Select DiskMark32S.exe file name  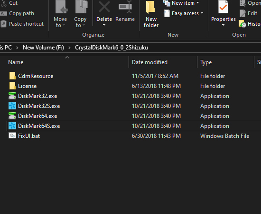click(39, 106)
